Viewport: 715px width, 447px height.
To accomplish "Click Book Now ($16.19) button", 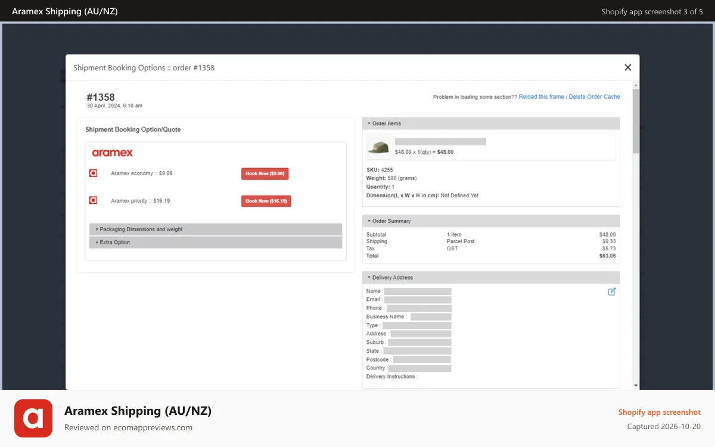I will (266, 201).
